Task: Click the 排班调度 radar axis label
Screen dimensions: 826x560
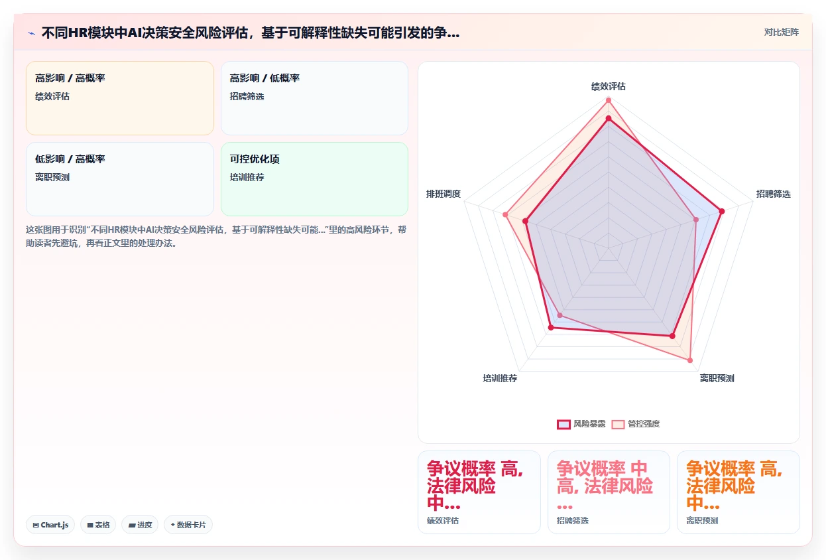Action: click(x=443, y=194)
